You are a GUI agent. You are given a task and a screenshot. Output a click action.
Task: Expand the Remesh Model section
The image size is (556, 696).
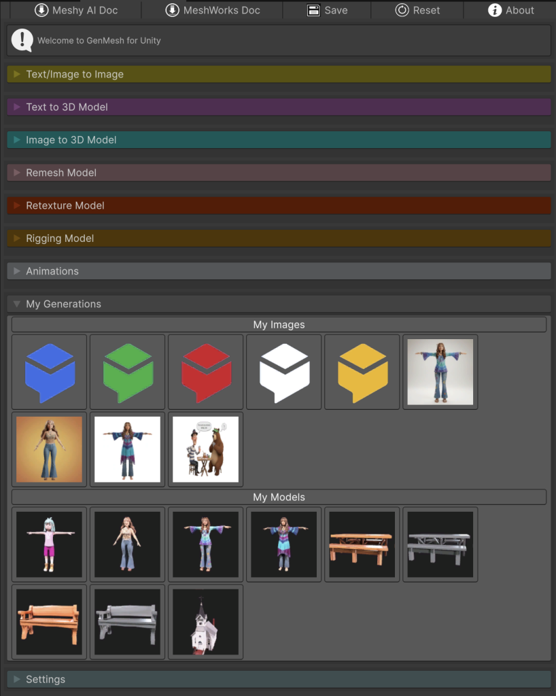coord(61,173)
